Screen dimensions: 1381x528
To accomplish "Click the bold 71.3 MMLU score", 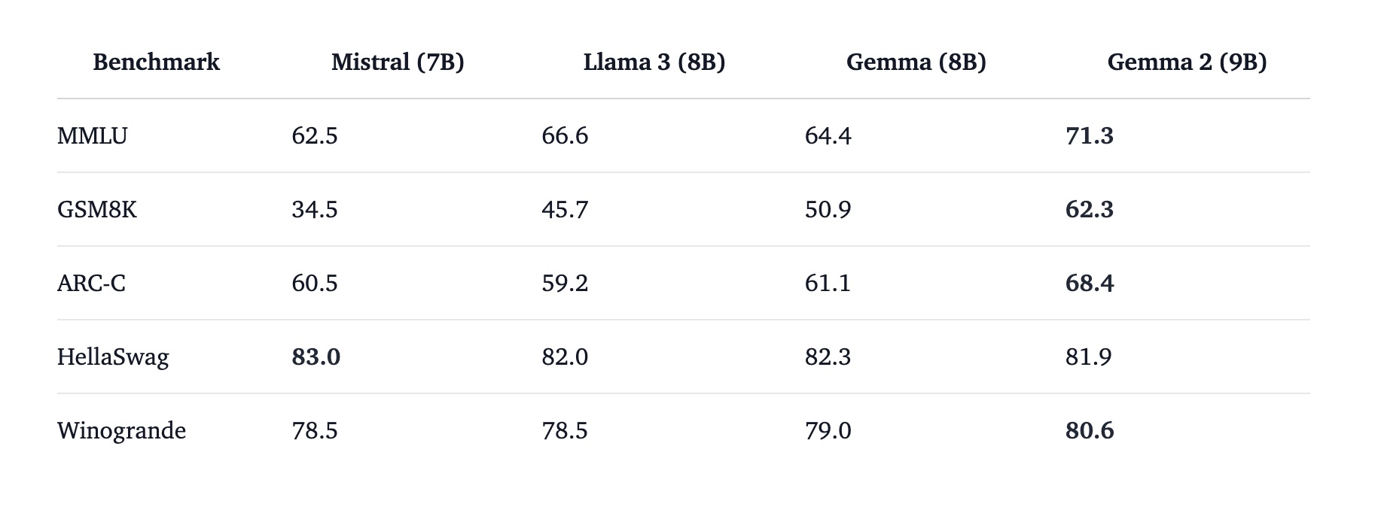I will [x=1090, y=135].
